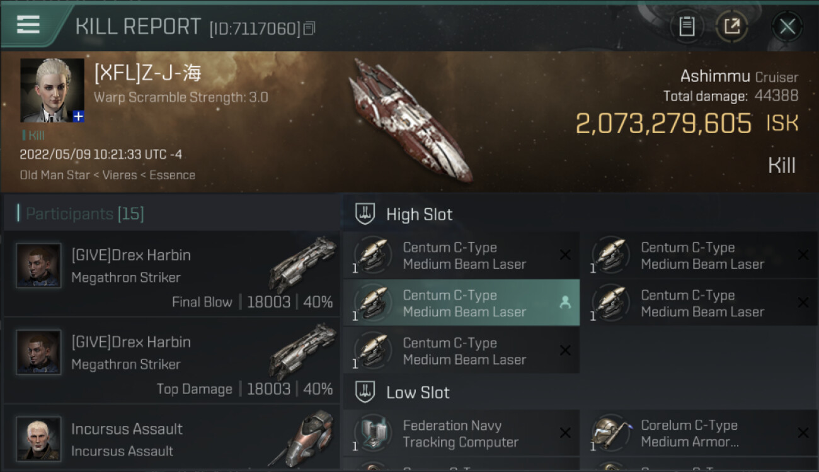Open victim Z-J pilot portrait

[x=52, y=89]
